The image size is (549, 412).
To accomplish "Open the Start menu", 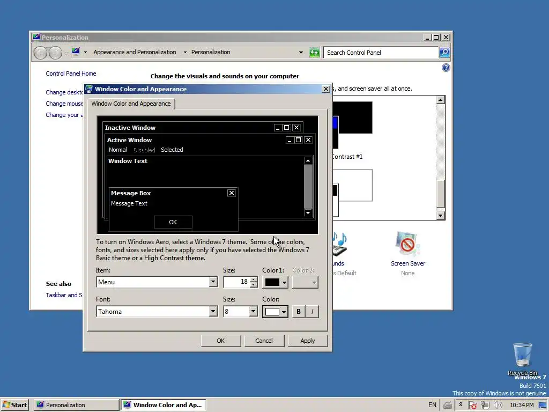I will (x=14, y=405).
